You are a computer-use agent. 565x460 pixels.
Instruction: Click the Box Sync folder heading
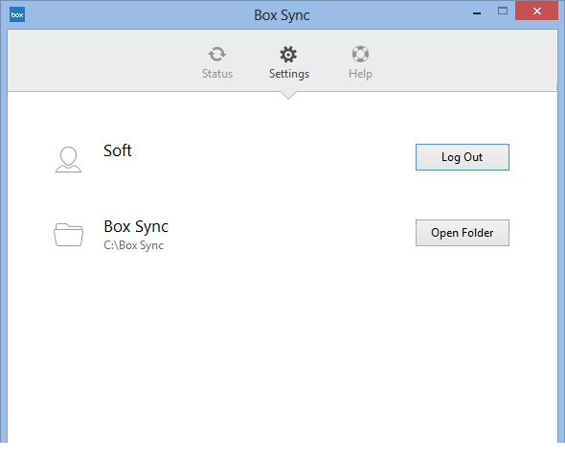(136, 227)
